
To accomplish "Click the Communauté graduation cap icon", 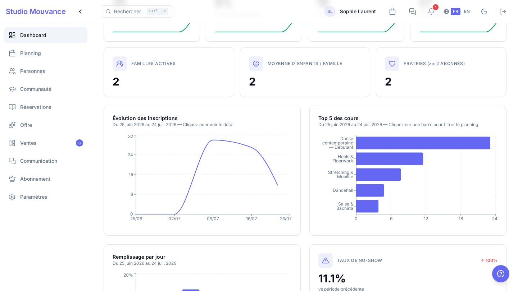I will (x=12, y=89).
